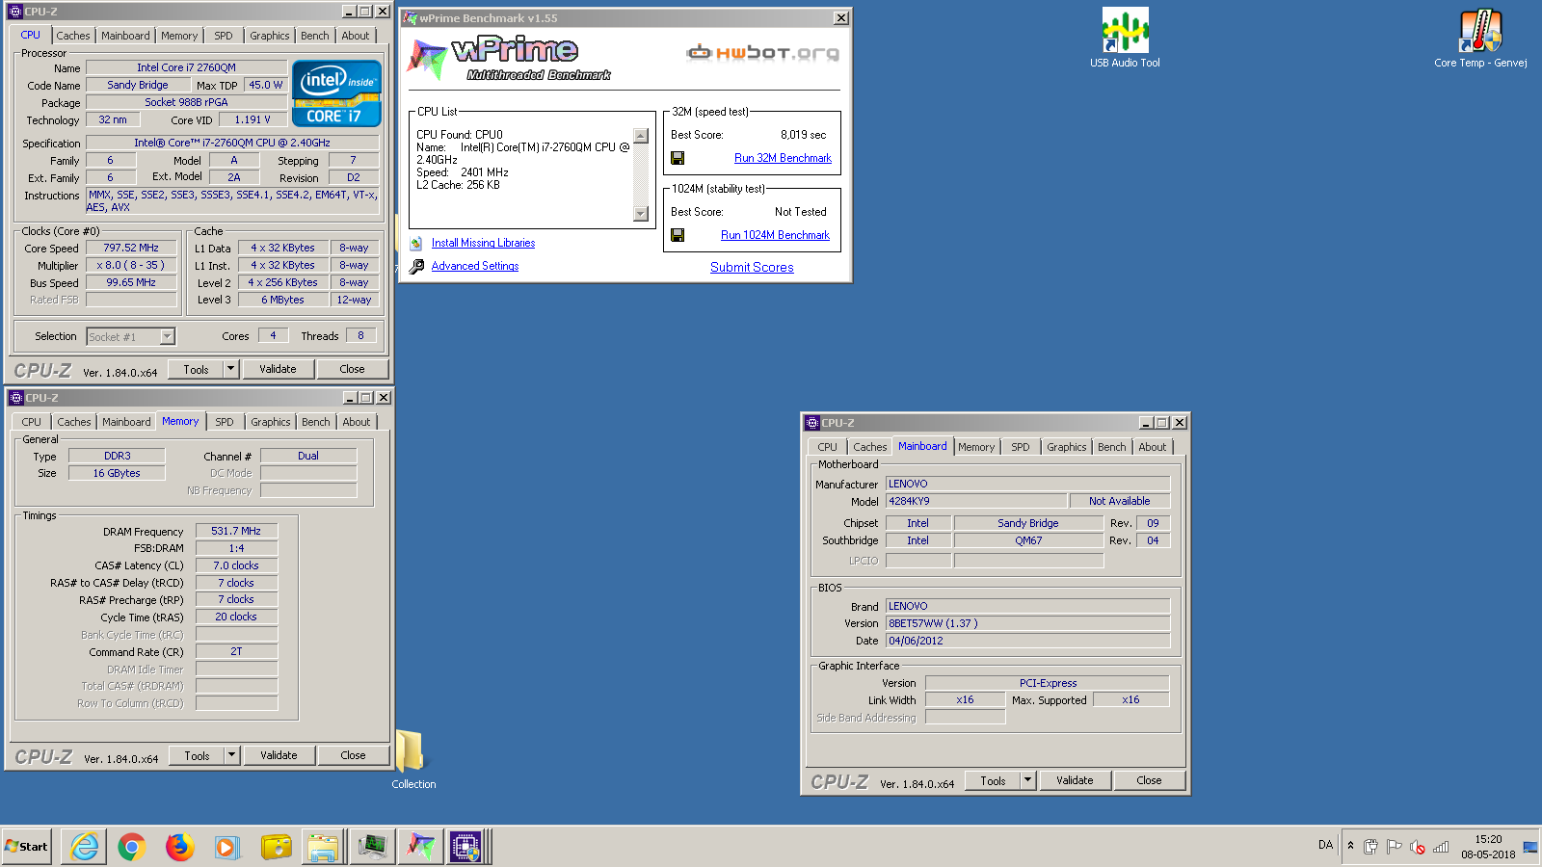Open Memory tab in Mainboard-tab CPU-Z window

pyautogui.click(x=976, y=447)
